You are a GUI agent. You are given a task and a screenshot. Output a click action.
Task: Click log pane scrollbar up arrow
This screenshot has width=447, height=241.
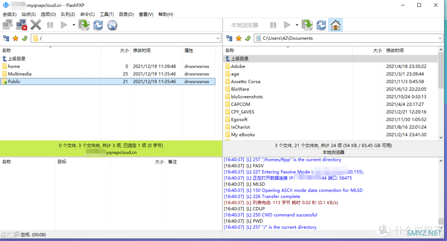tap(441, 161)
